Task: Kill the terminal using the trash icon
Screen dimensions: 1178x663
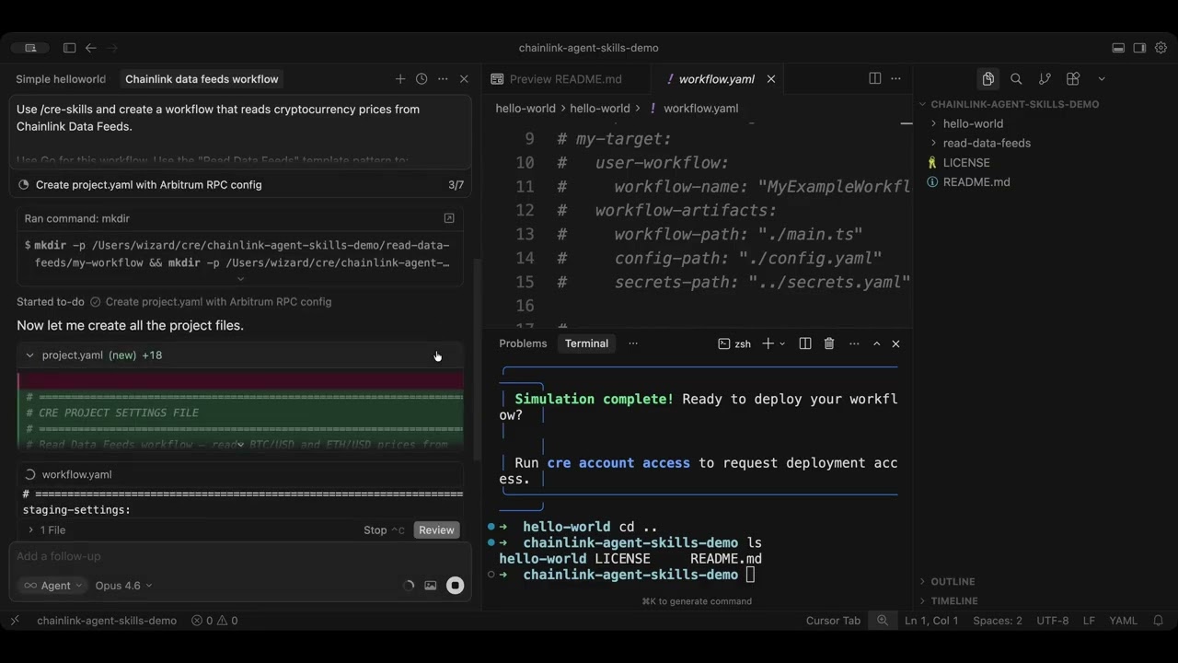Action: click(x=828, y=343)
